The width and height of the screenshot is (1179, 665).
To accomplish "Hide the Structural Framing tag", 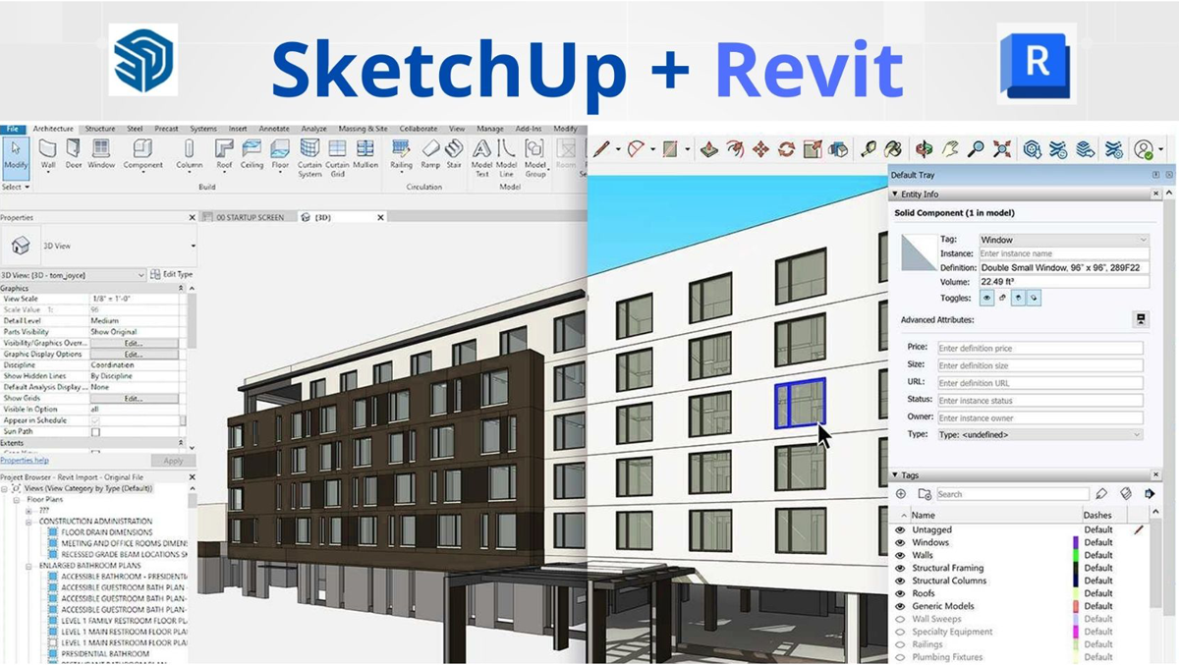I will point(900,568).
